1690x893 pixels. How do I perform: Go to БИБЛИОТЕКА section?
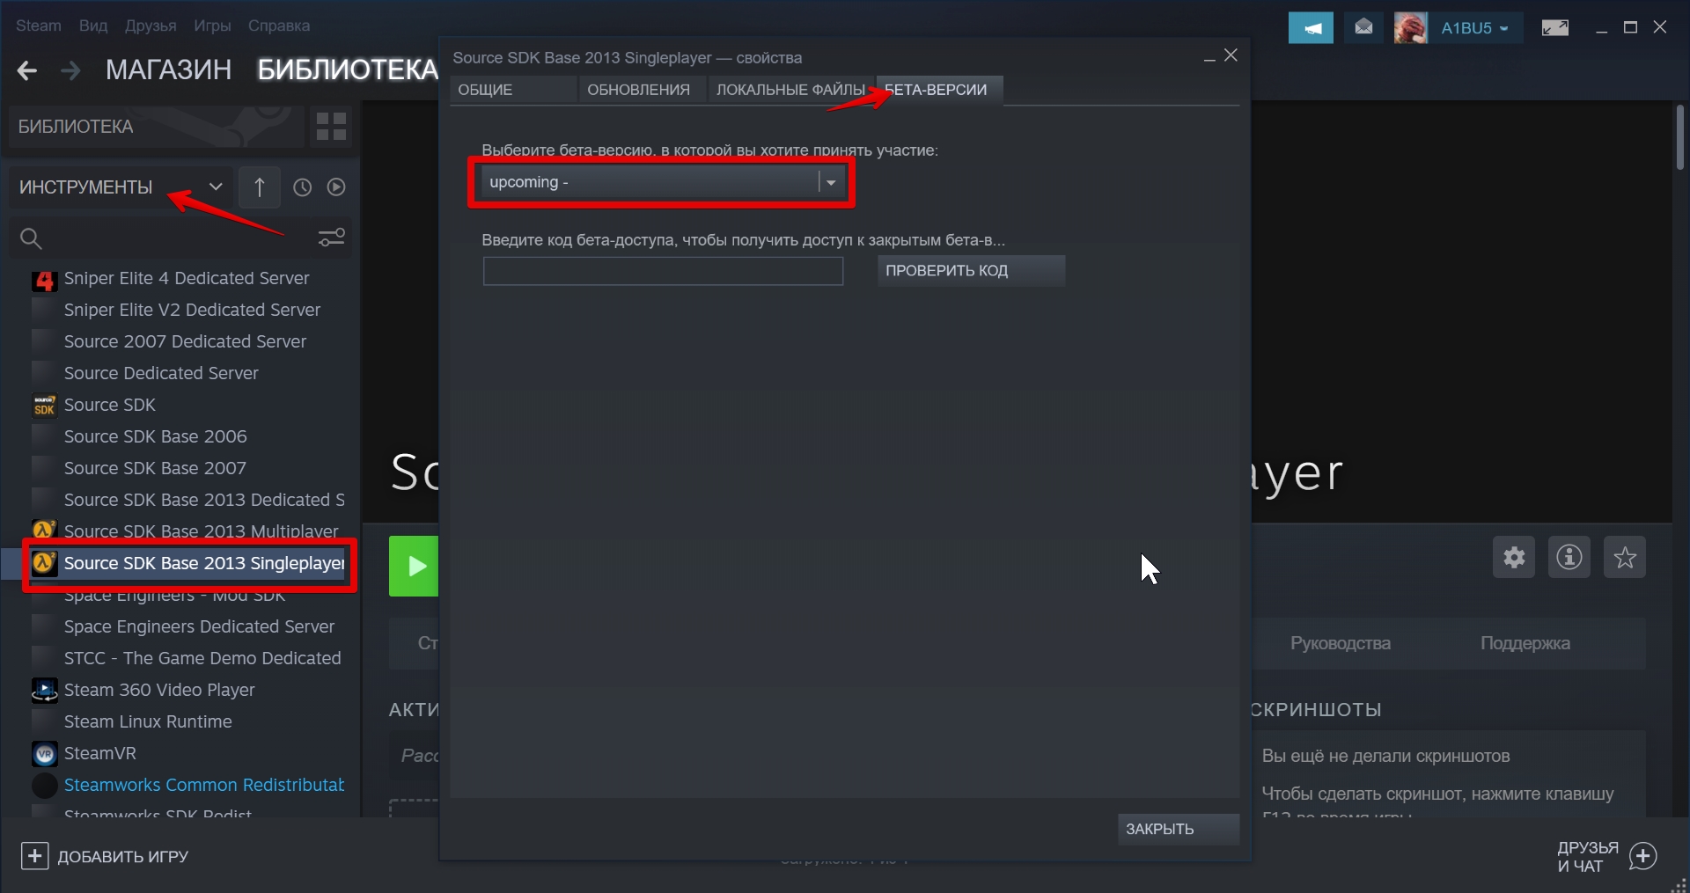(347, 70)
